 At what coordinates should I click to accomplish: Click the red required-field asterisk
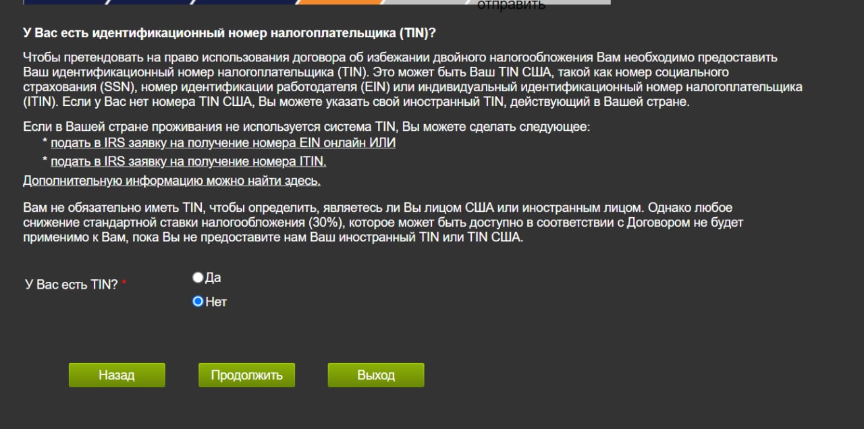[x=124, y=284]
